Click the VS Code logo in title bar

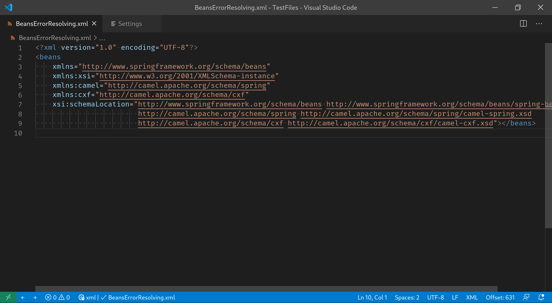click(x=8, y=7)
